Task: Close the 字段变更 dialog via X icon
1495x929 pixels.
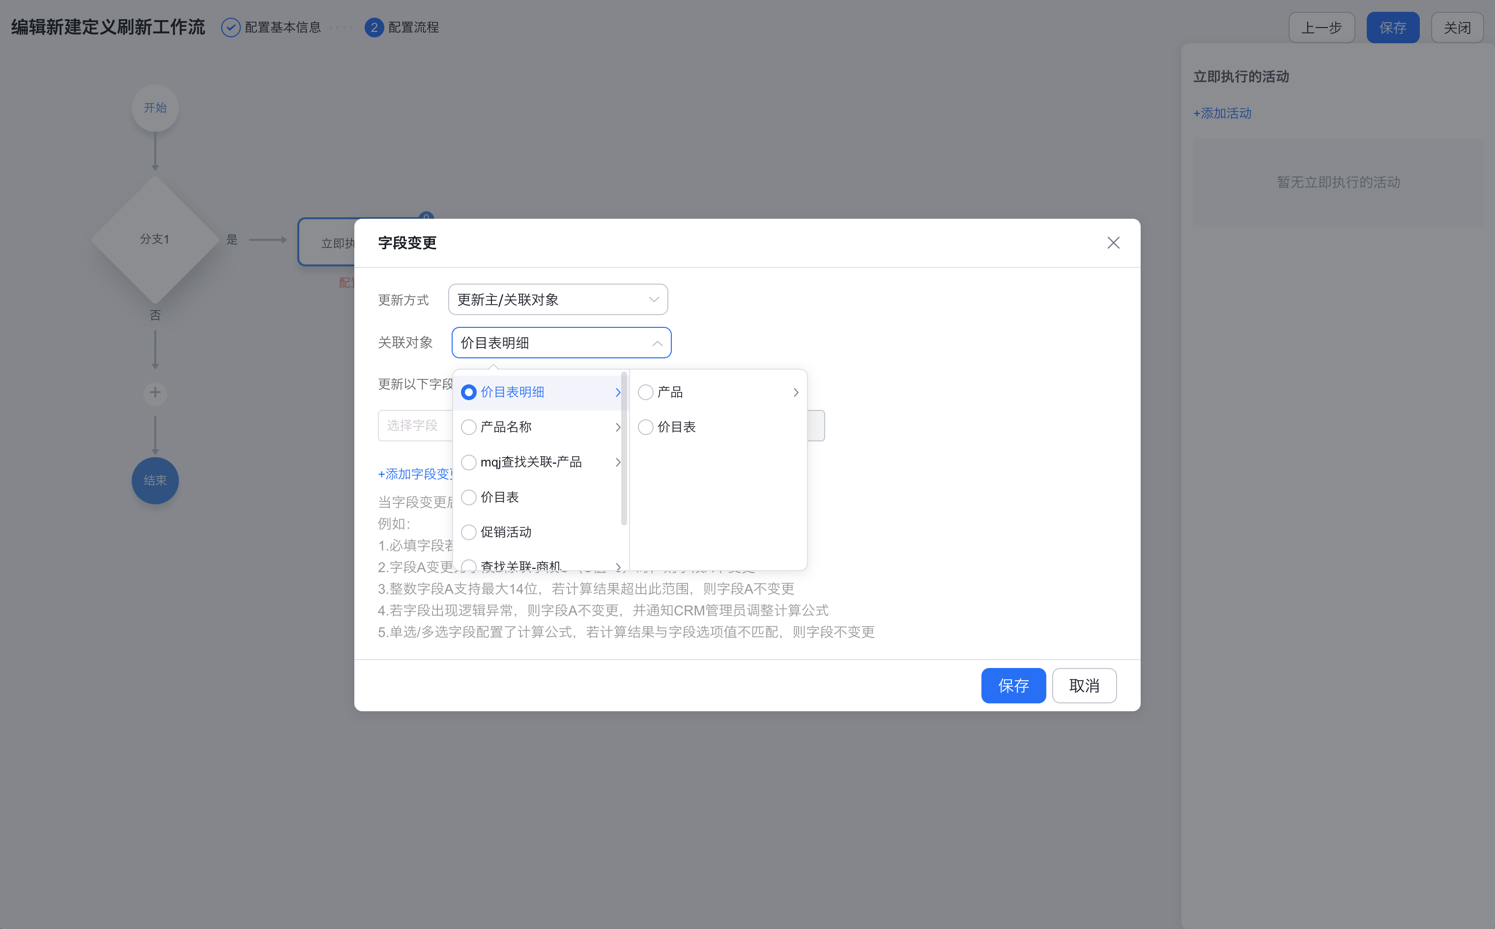Action: click(1113, 243)
